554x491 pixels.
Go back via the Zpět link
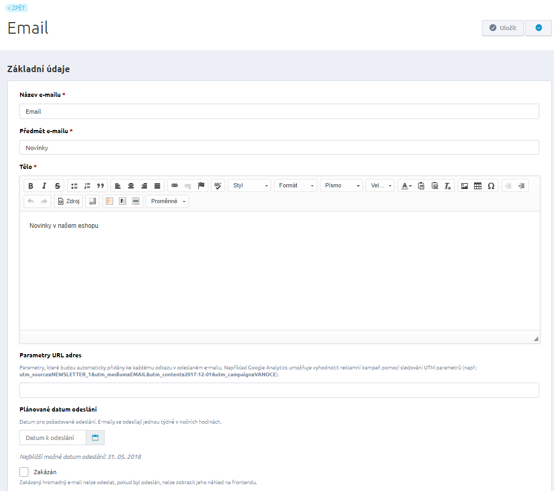[x=16, y=8]
